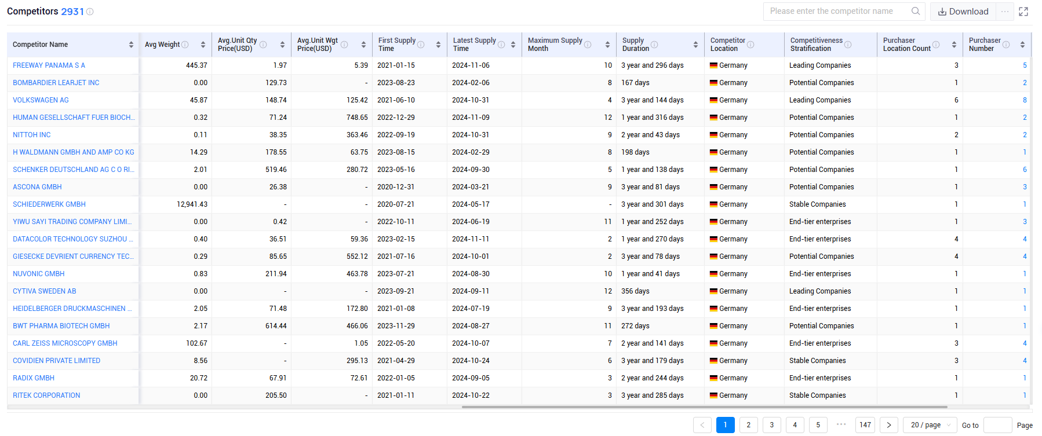
Task: Click purchaser number 6 for Schenker Deutschland
Action: pos(1025,170)
